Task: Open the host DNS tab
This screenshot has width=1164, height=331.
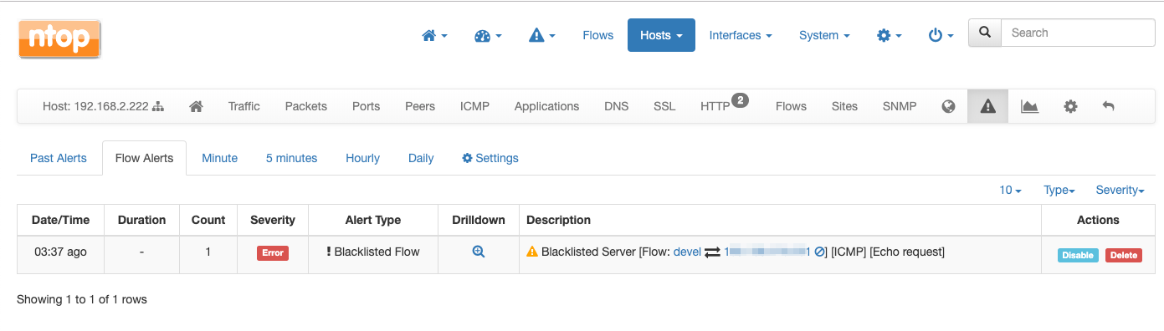Action: coord(617,106)
